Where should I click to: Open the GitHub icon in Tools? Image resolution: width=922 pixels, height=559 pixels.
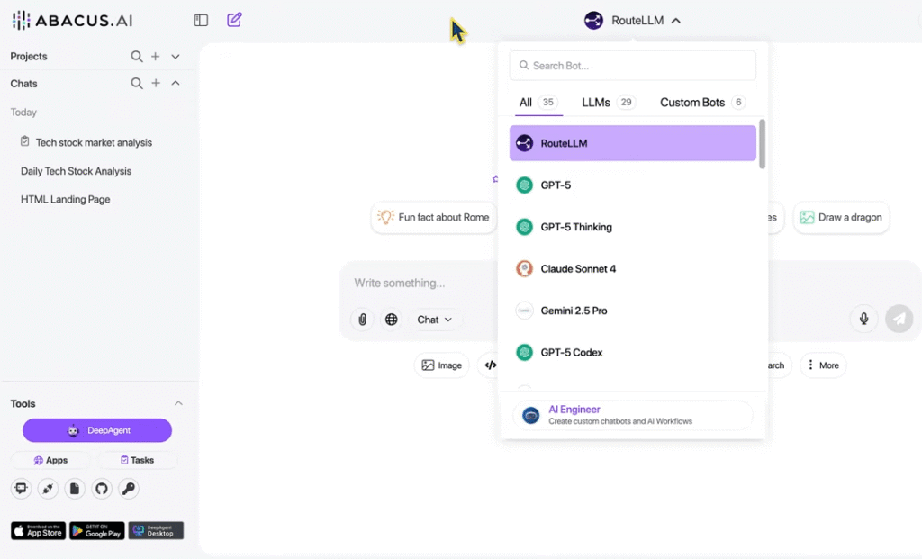102,489
